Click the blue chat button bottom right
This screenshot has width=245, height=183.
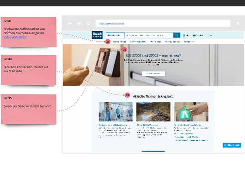point(232,145)
